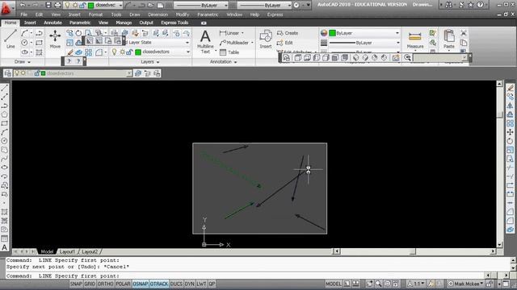Open the Modify menu
The height and width of the screenshot is (290, 517).
click(183, 14)
